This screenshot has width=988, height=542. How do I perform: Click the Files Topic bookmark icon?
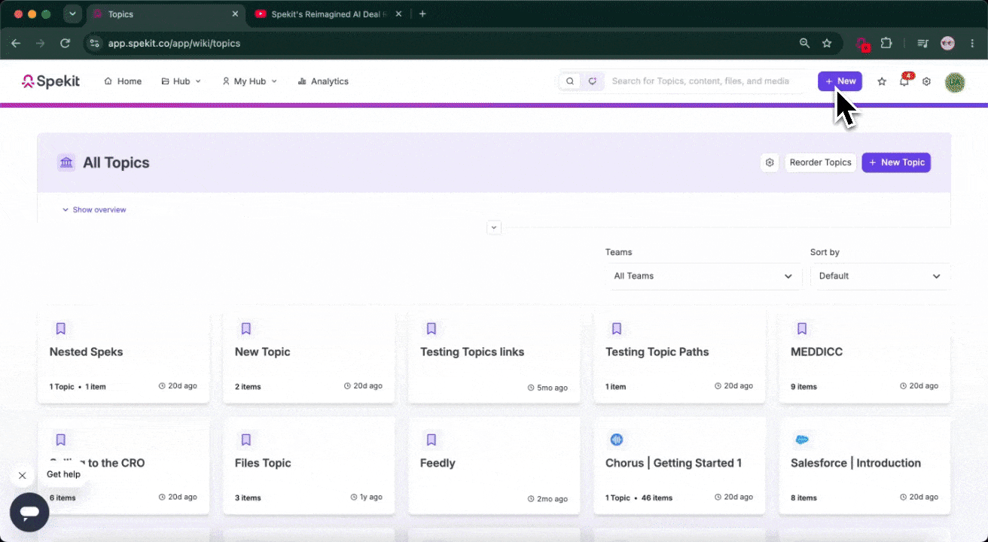(x=246, y=440)
